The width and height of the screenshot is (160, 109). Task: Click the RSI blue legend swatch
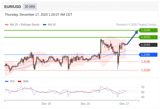[7, 82]
